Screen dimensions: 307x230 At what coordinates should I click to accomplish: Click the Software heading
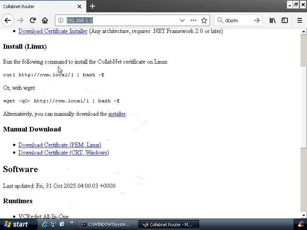point(20,169)
